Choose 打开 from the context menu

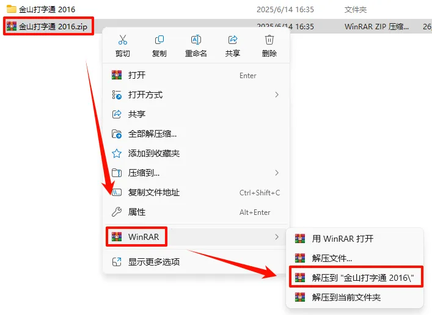196,75
